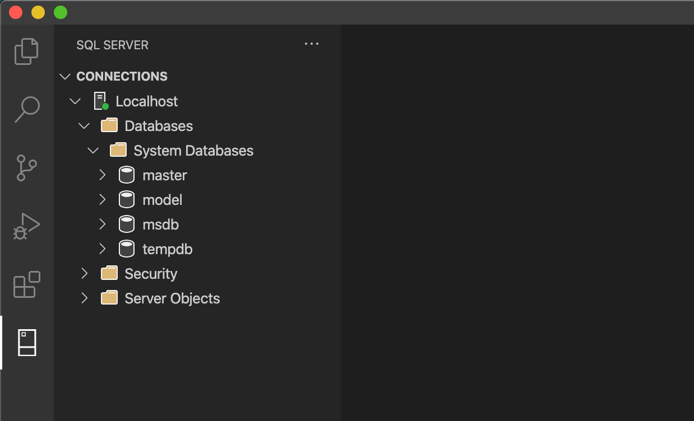
Task: Click the CONNECTIONS section header text
Action: click(x=122, y=76)
